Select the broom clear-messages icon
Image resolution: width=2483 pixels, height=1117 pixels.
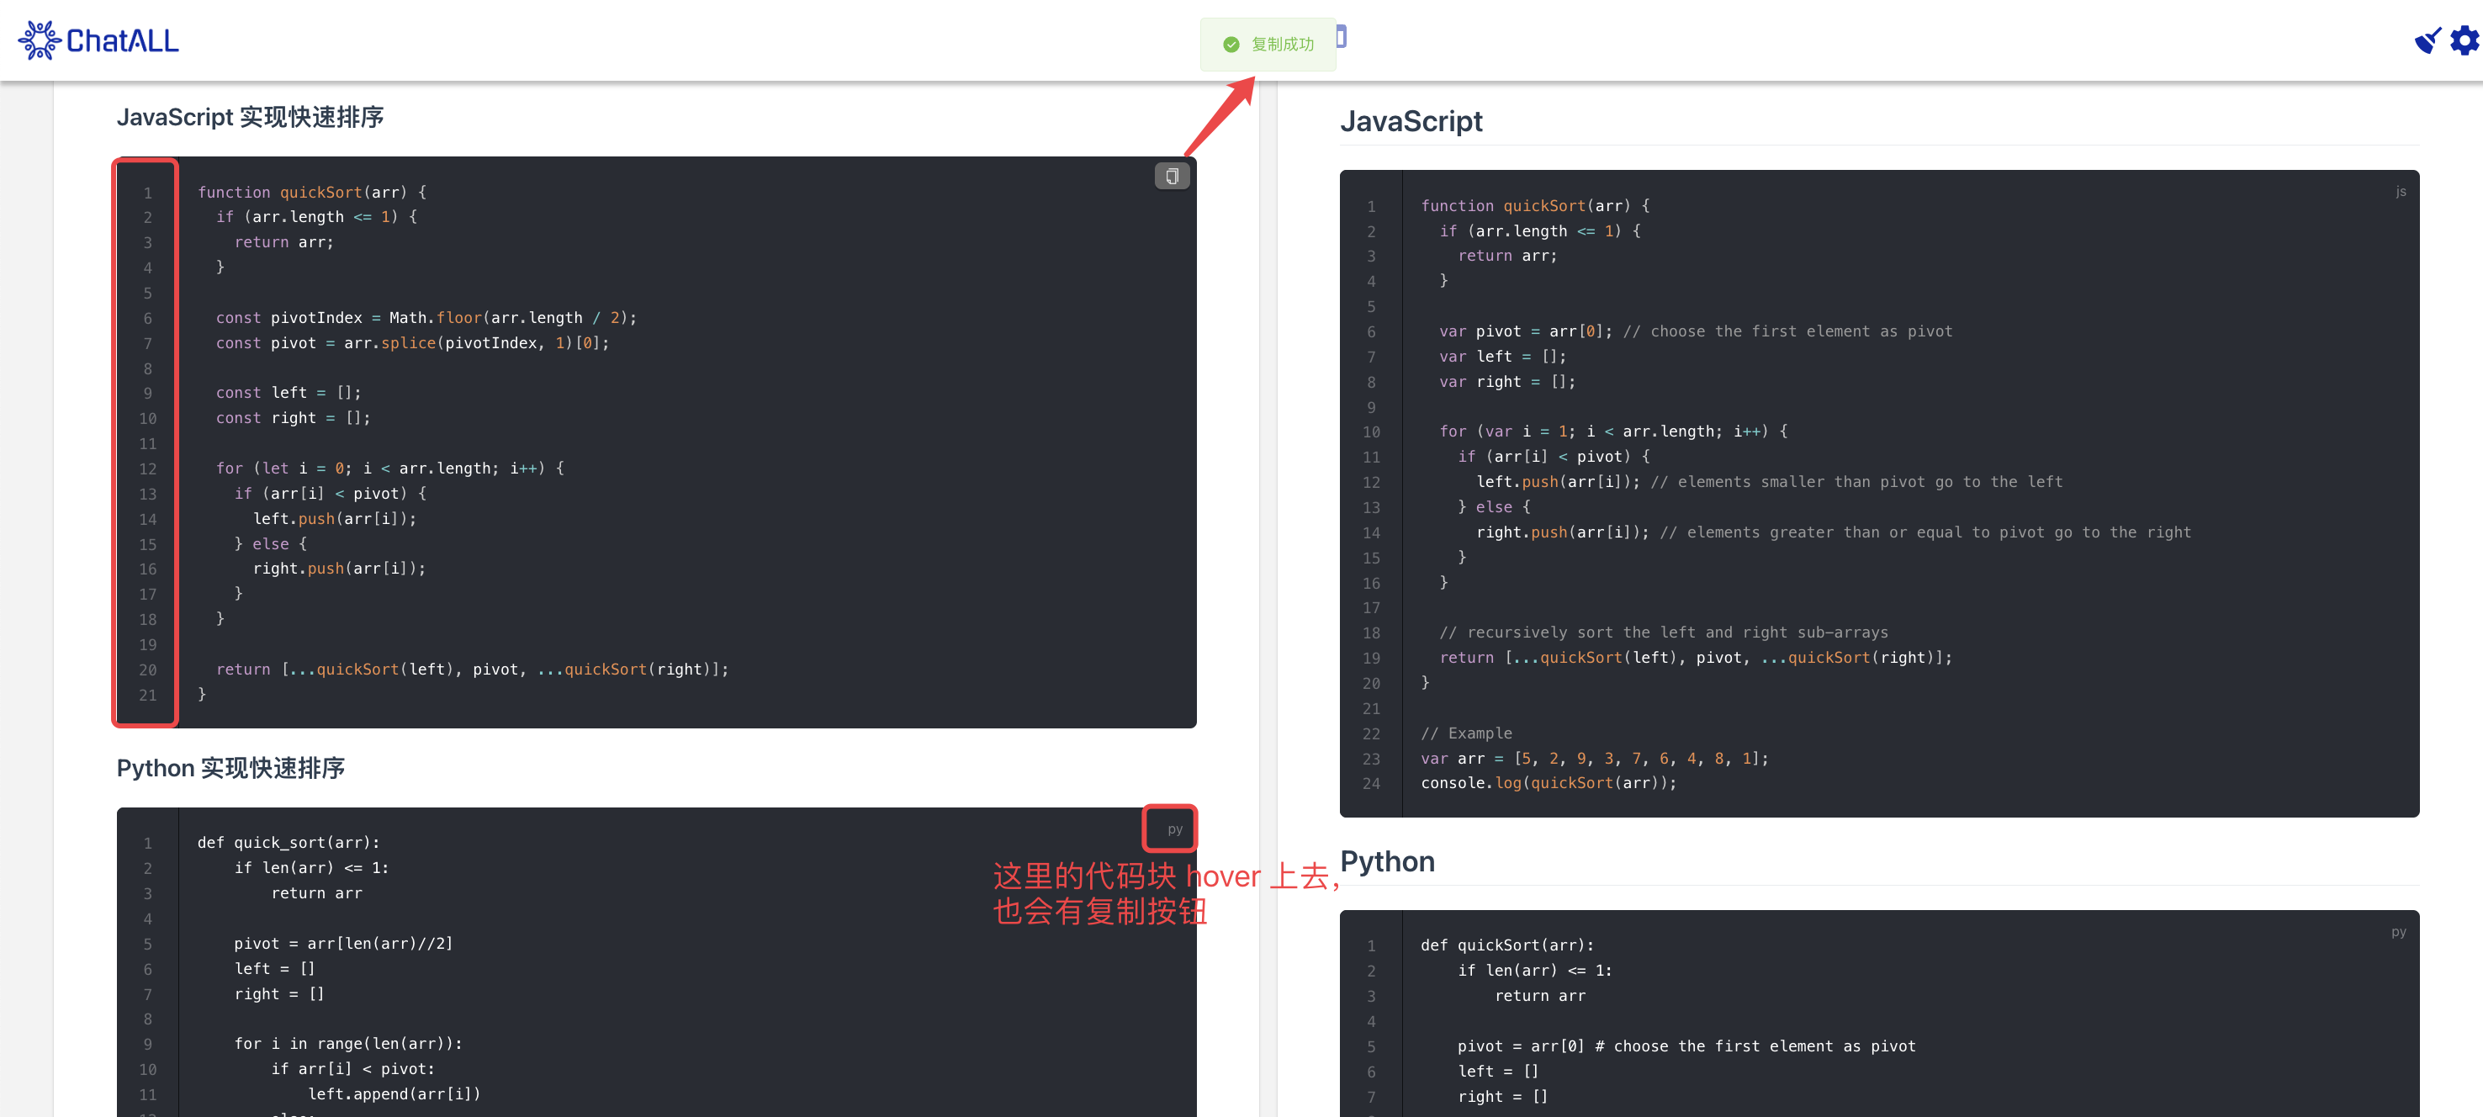2427,40
